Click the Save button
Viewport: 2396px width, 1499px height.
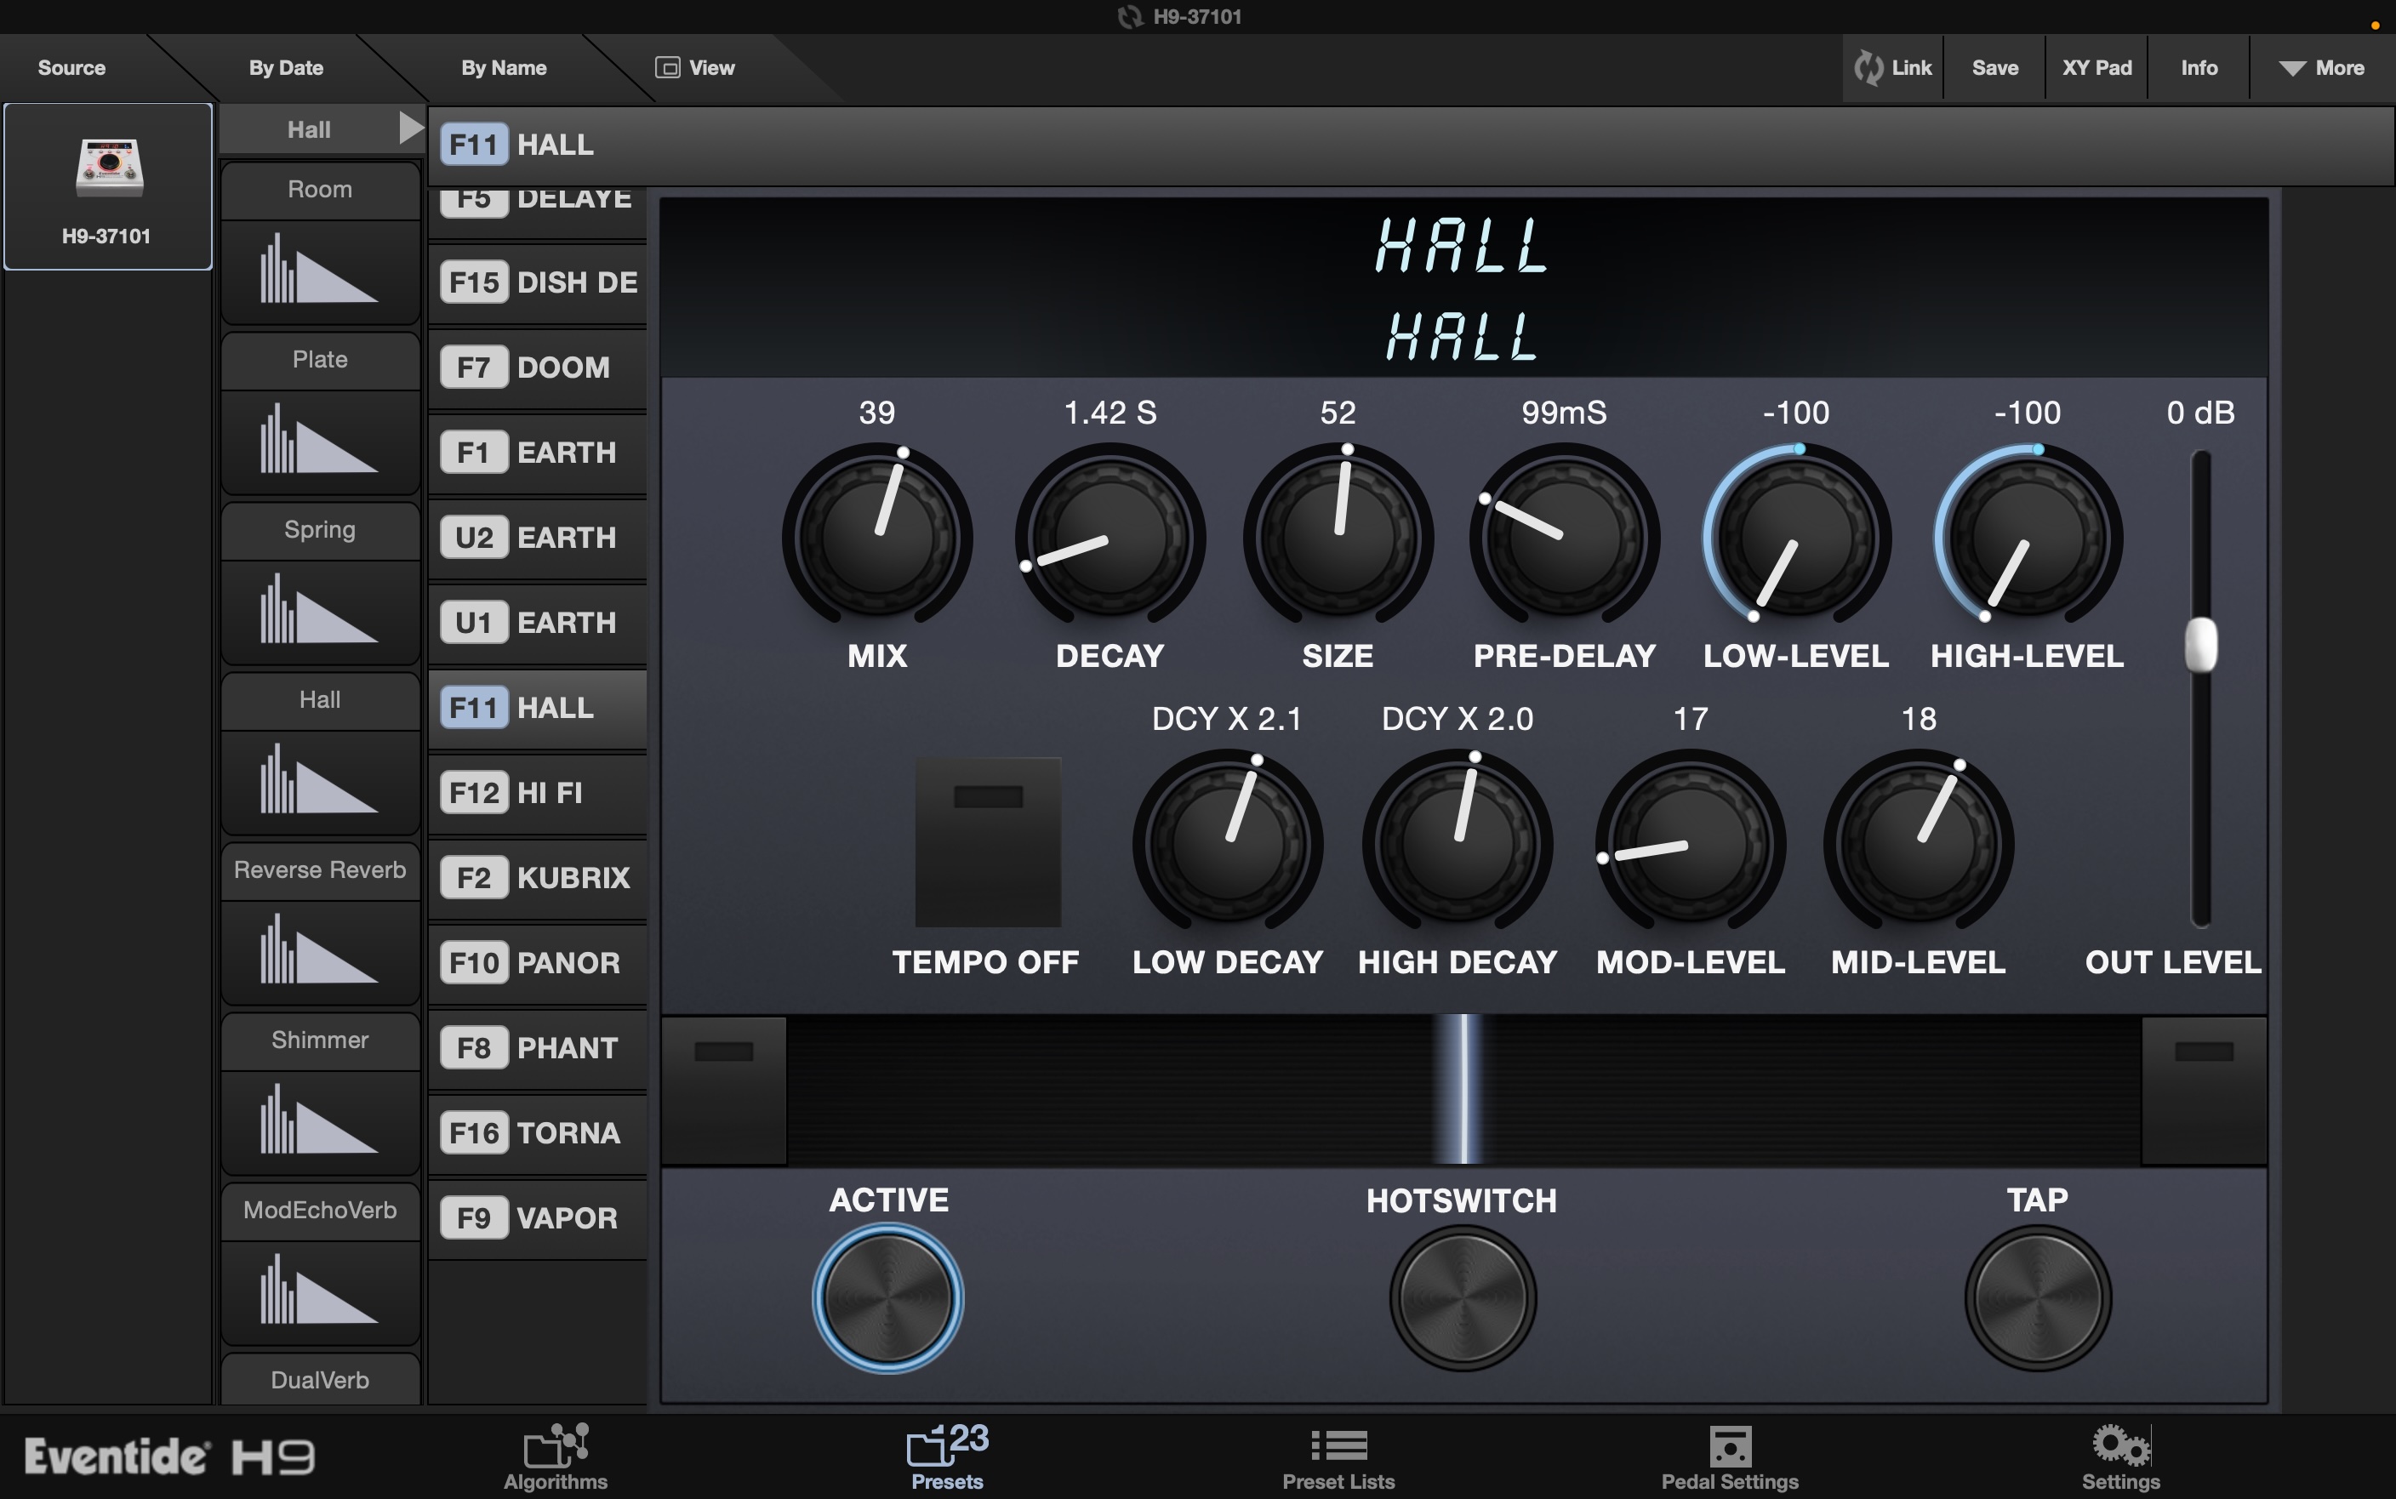[1994, 67]
